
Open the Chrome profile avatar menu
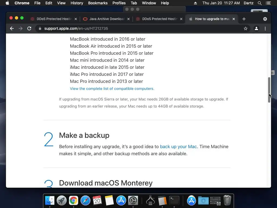pos(256,28)
